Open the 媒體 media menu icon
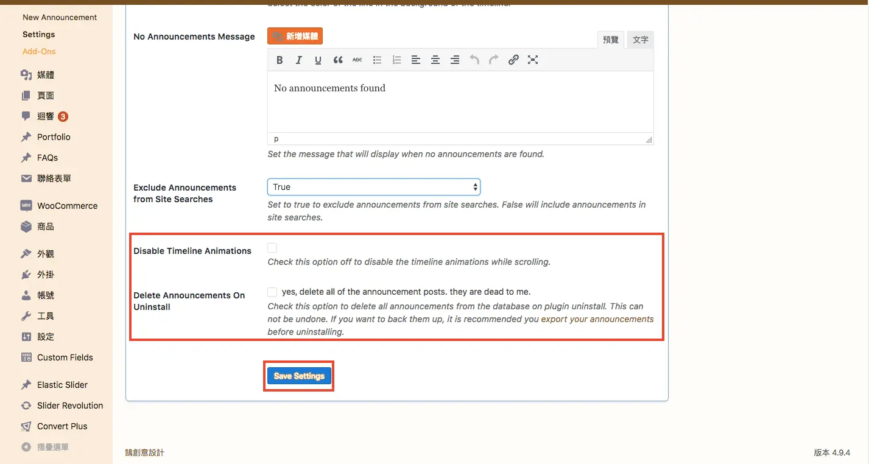869x464 pixels. [26, 75]
